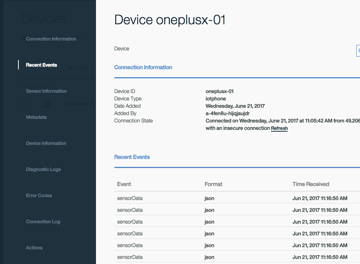This screenshot has width=360, height=264.
Task: Open the Metadata section
Action: click(x=36, y=117)
